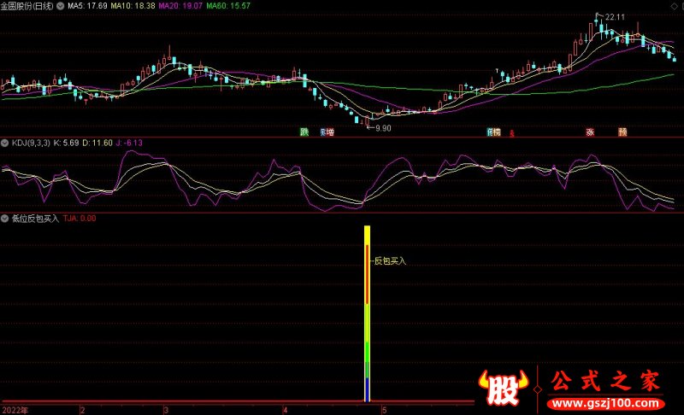Click the MA60 green moving average label

(x=228, y=6)
